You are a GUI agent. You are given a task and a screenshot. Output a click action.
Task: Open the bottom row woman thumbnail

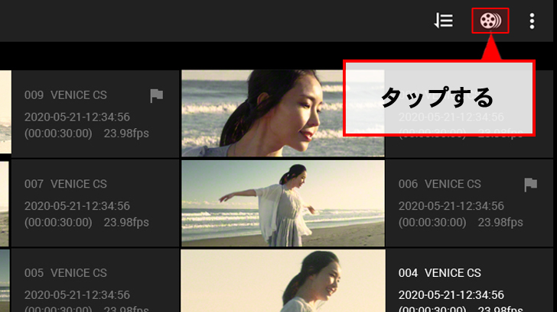(282, 281)
